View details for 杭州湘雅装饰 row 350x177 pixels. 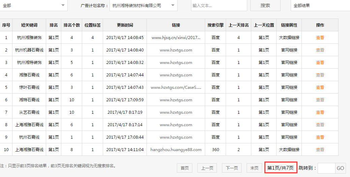pyautogui.click(x=320, y=38)
